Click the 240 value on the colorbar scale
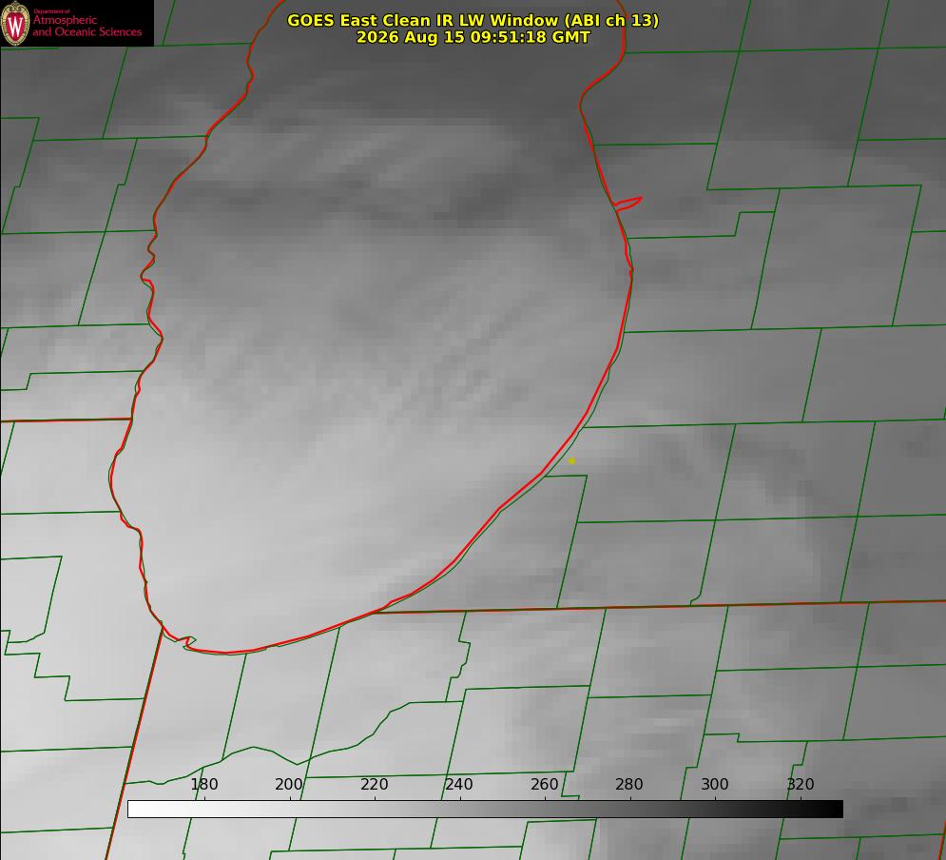 pyautogui.click(x=459, y=784)
